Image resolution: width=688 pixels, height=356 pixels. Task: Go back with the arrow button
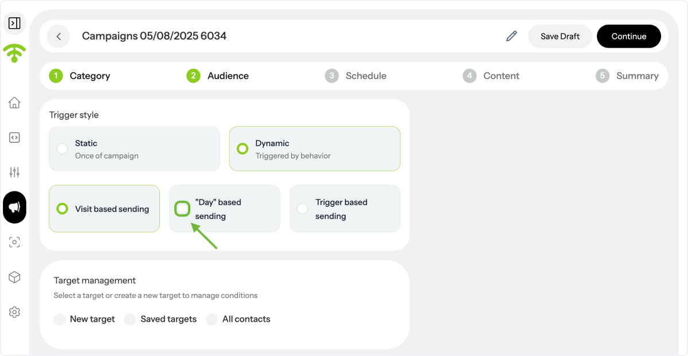pyautogui.click(x=58, y=36)
